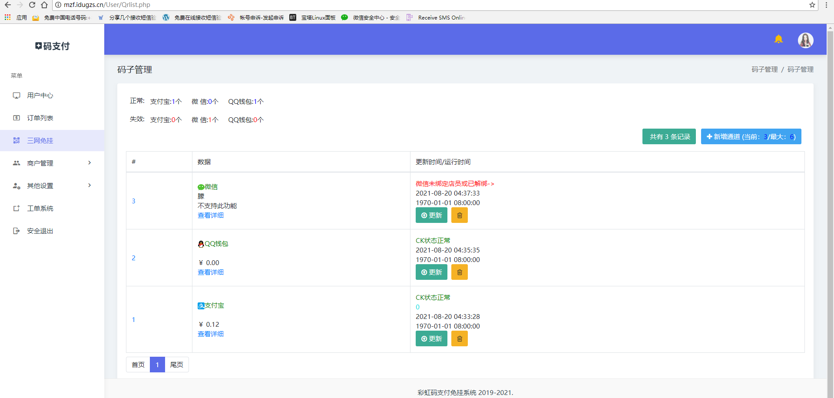834x398 pixels.
Task: Click the browser home icon
Action: (44, 5)
